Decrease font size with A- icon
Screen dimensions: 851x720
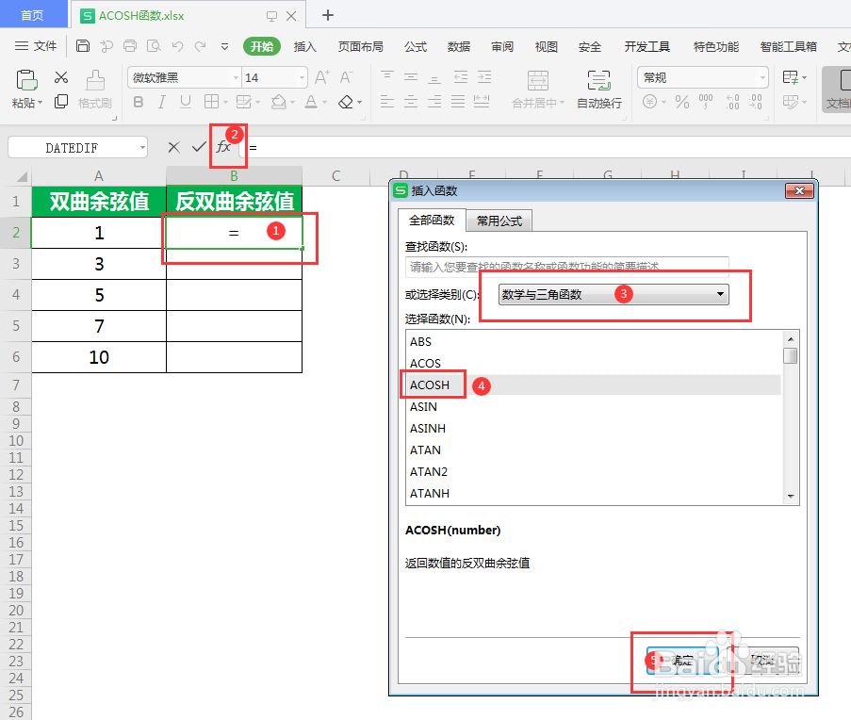coord(346,77)
